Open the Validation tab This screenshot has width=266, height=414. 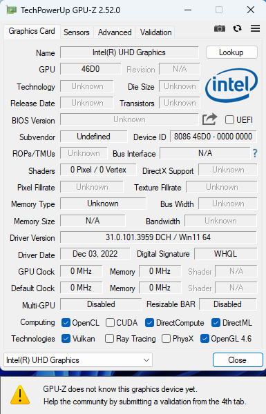[155, 32]
